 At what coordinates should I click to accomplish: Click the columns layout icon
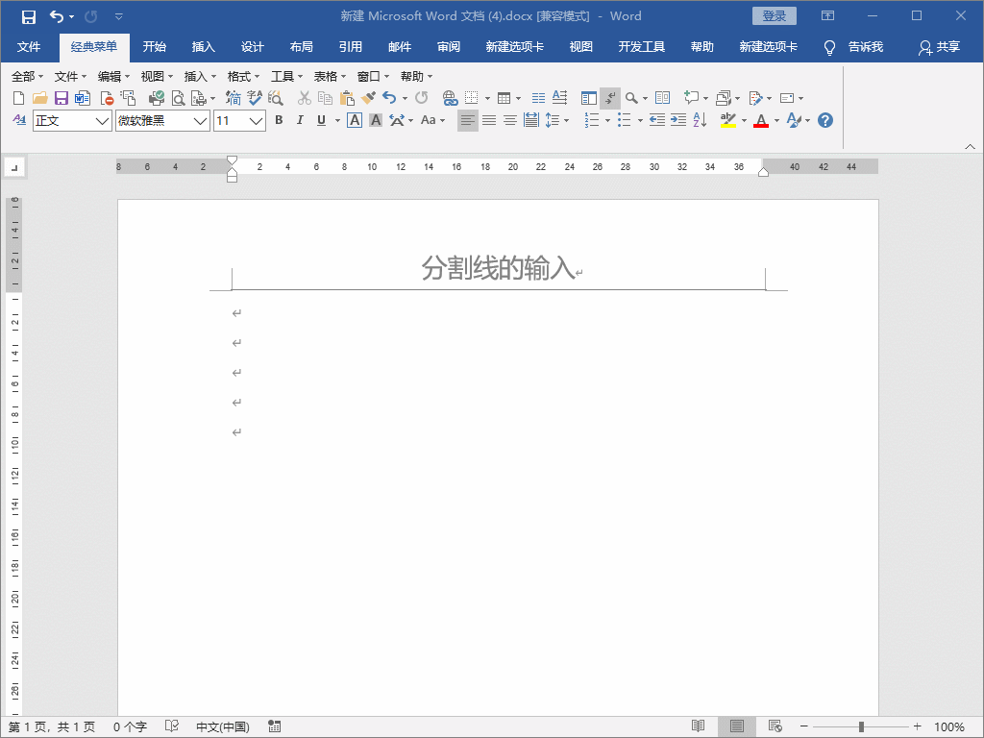[538, 98]
